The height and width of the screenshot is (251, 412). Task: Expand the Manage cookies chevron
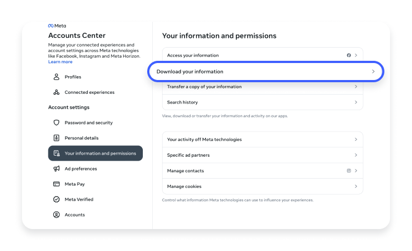[356, 186]
